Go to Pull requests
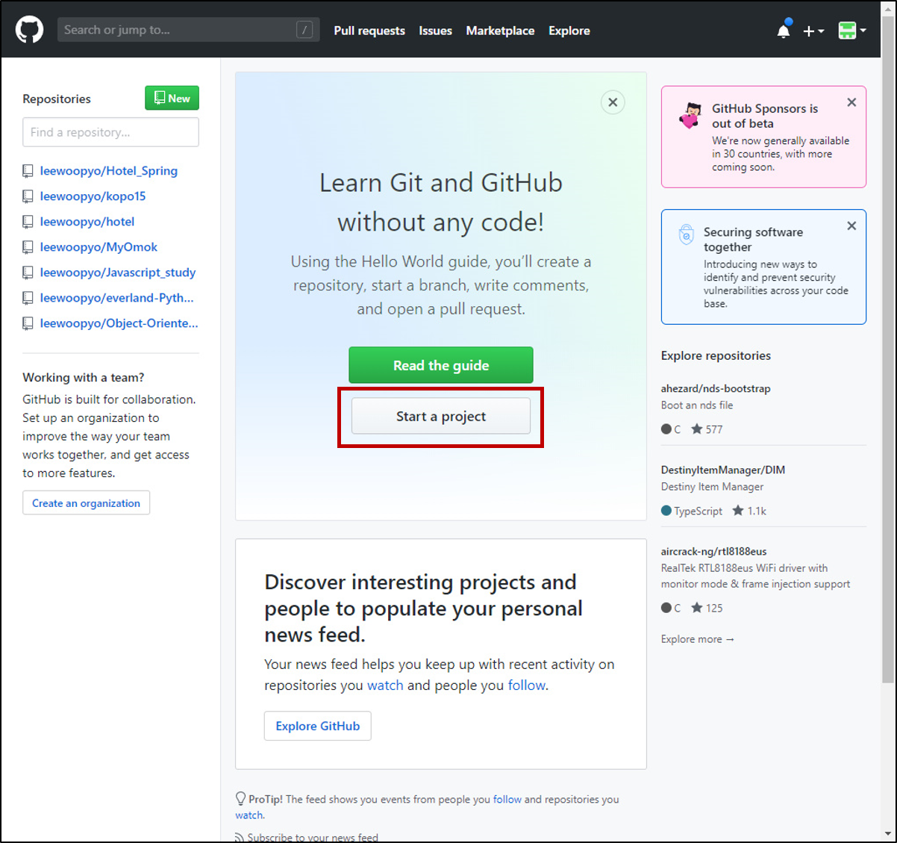 pos(369,31)
